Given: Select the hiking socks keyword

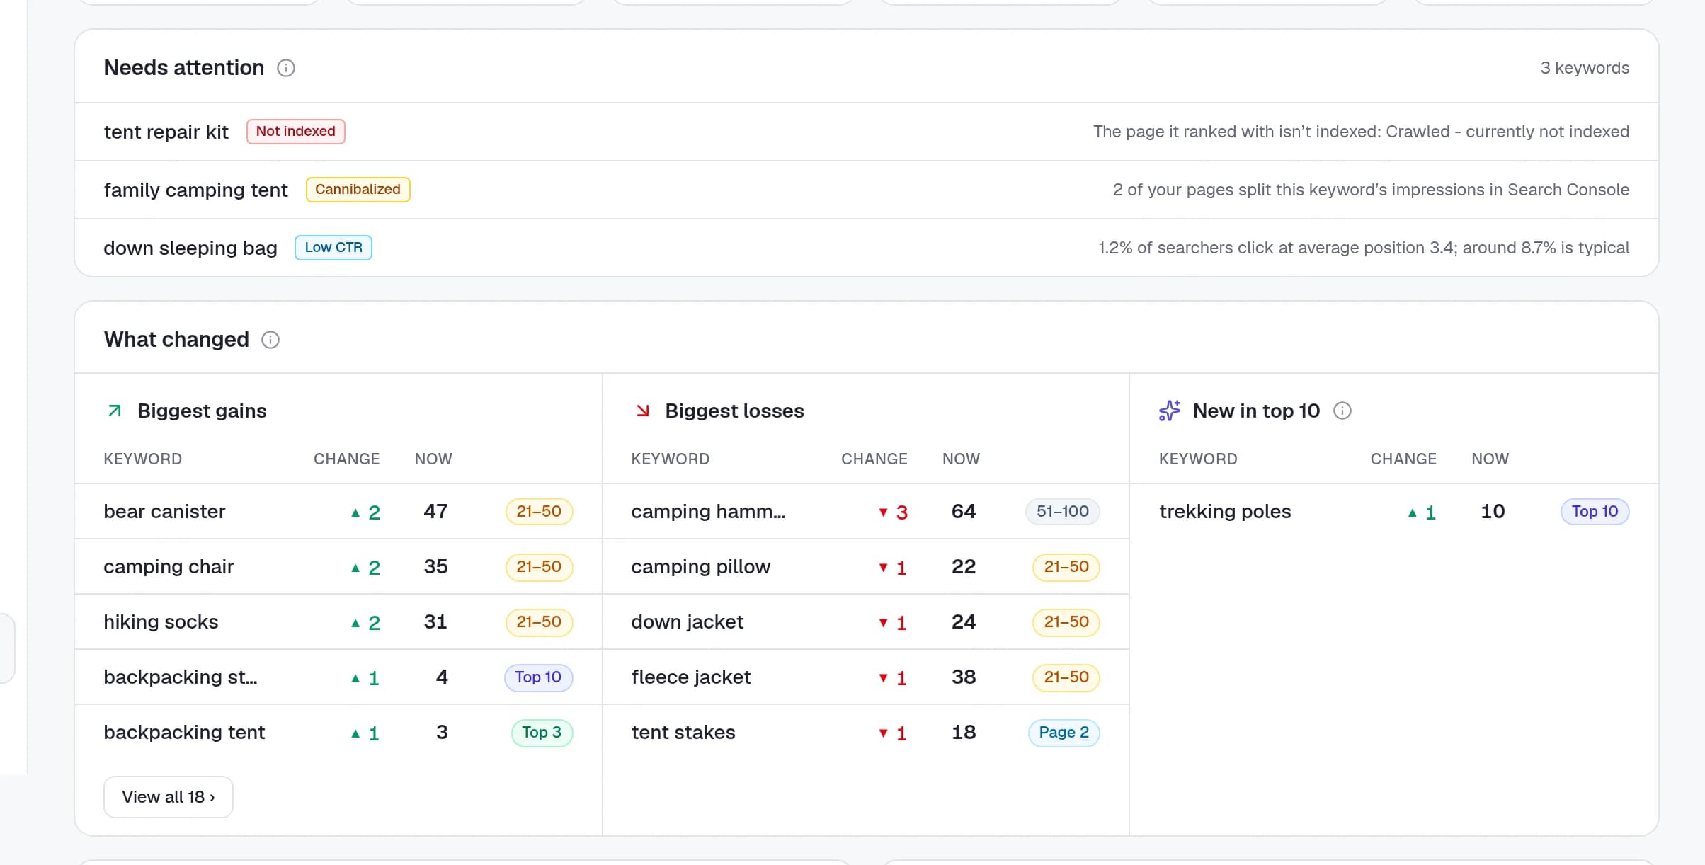Looking at the screenshot, I should [161, 621].
